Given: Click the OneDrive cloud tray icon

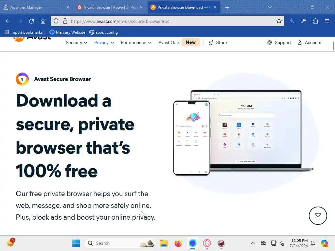Looking at the screenshot, I should [263, 243].
